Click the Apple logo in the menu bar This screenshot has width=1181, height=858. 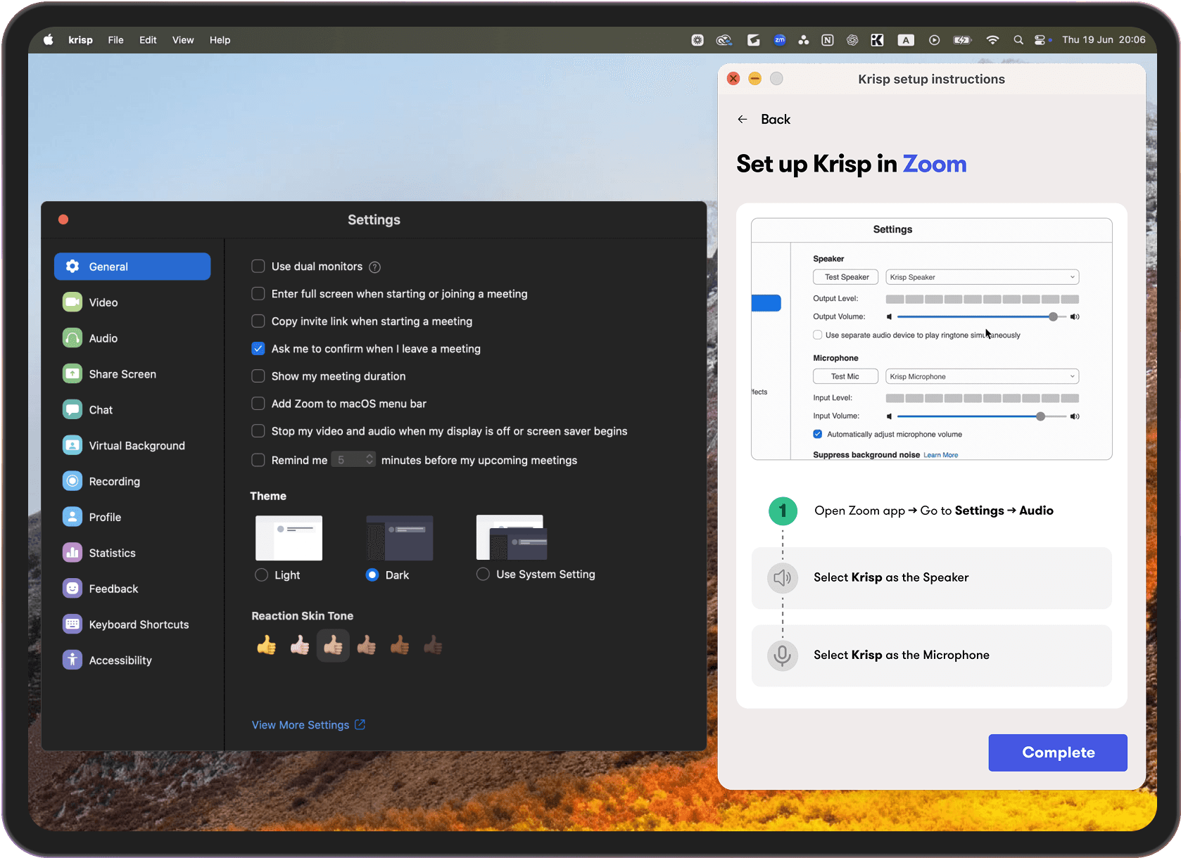(49, 40)
